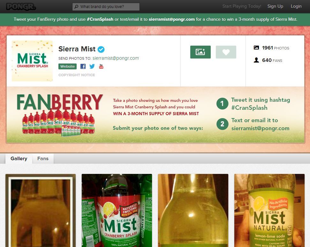Click the '1961 PHOTOS' count
This screenshot has height=247, width=310.
pyautogui.click(x=276, y=48)
